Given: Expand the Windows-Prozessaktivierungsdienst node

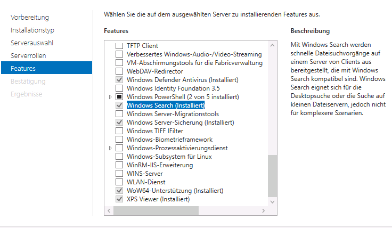Looking at the screenshot, I should pyautogui.click(x=110, y=148).
